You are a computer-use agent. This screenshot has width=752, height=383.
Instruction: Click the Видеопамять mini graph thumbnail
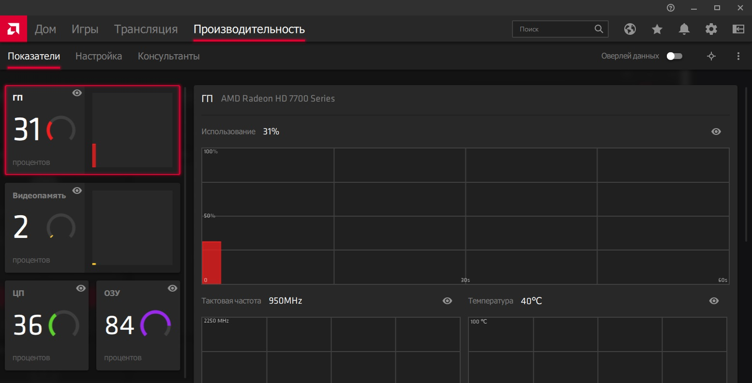[x=132, y=228]
